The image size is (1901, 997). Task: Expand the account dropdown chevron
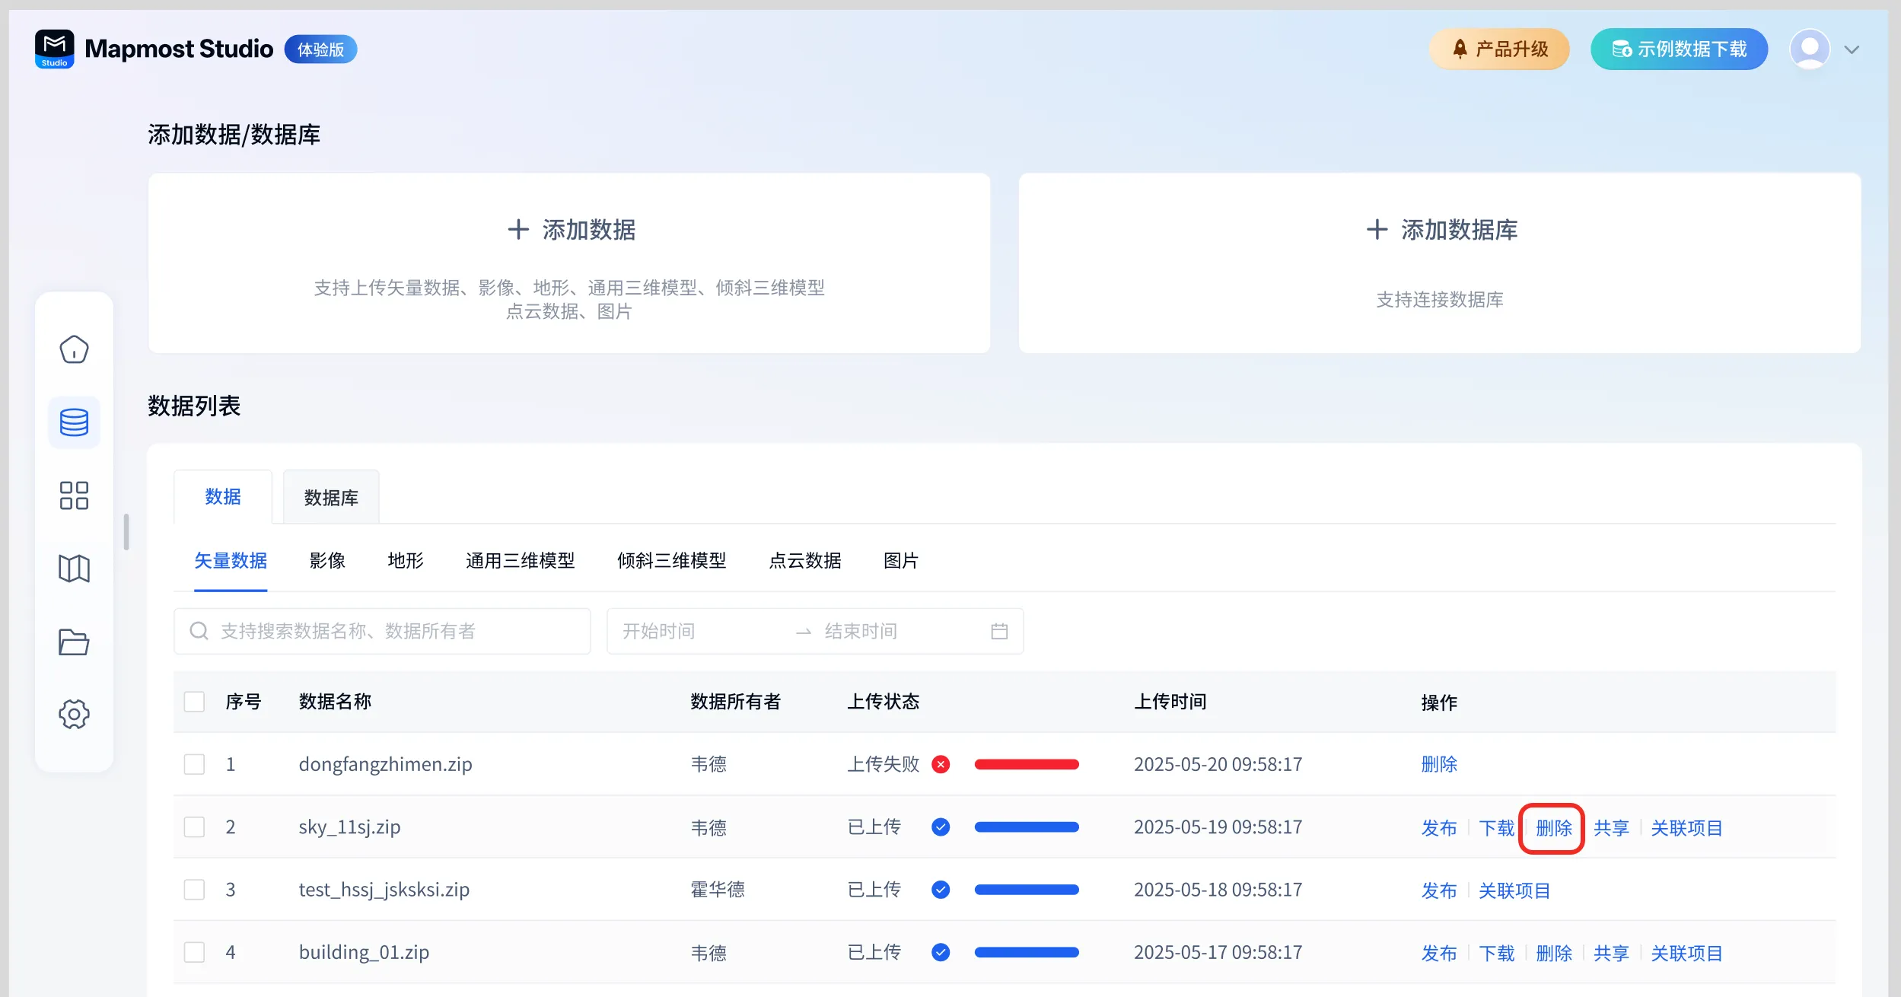pyautogui.click(x=1852, y=50)
